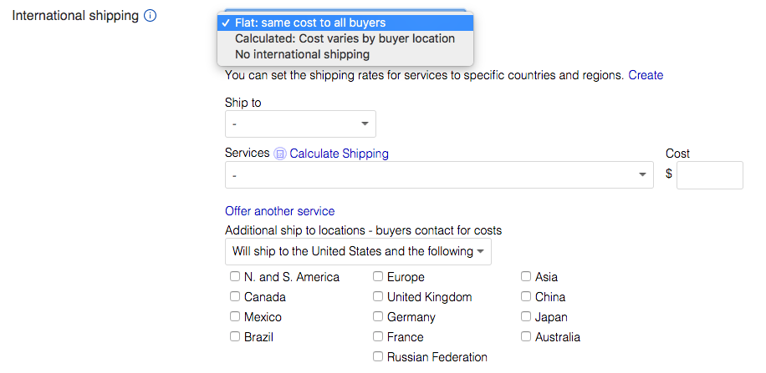Viewport: 766px width, 373px height.
Task: Check the N. and S. America checkbox
Action: click(235, 276)
